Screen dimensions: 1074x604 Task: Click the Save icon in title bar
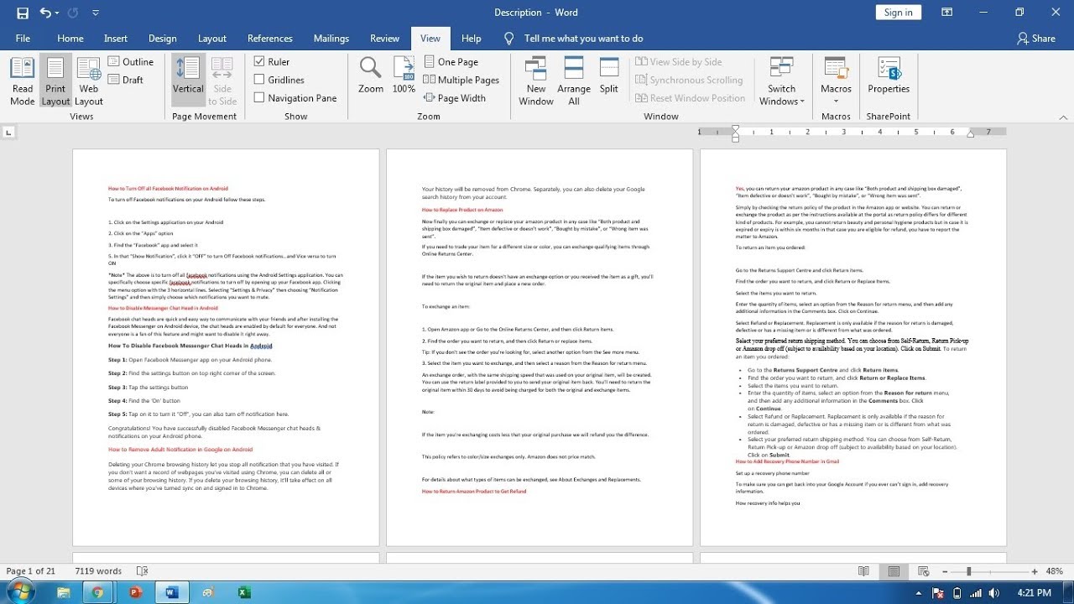23,13
